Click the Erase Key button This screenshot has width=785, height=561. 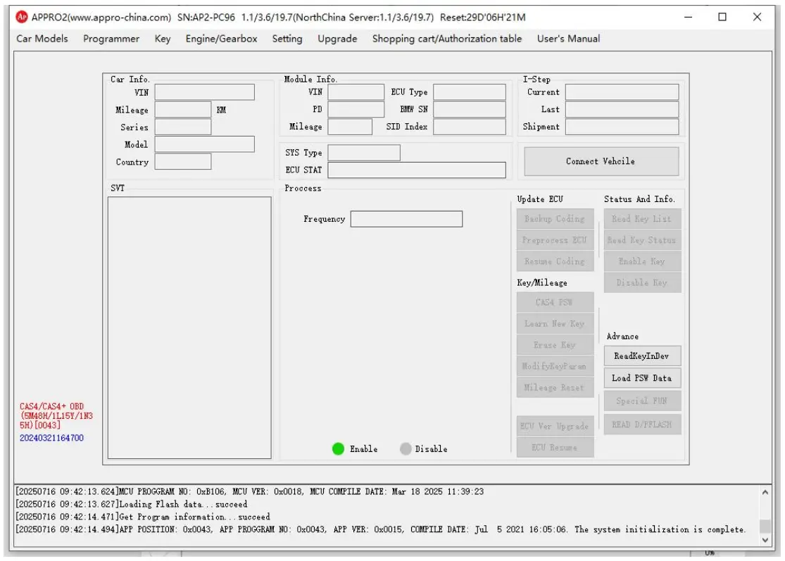click(x=555, y=345)
